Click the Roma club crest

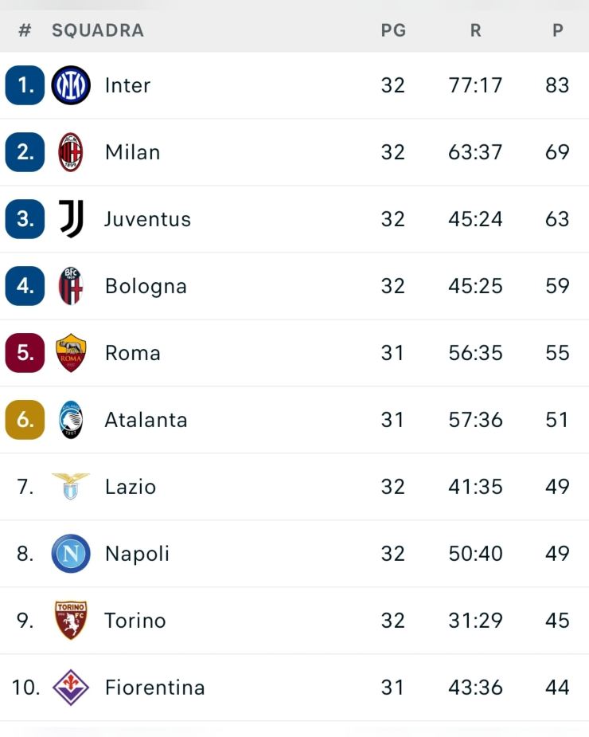tap(70, 353)
